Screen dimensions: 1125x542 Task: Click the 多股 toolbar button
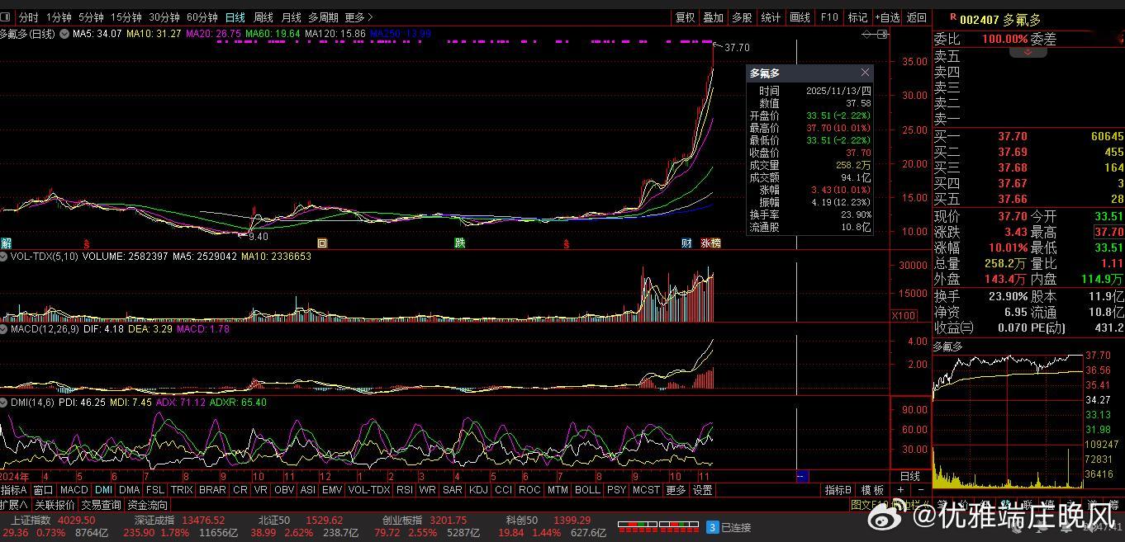coord(742,17)
